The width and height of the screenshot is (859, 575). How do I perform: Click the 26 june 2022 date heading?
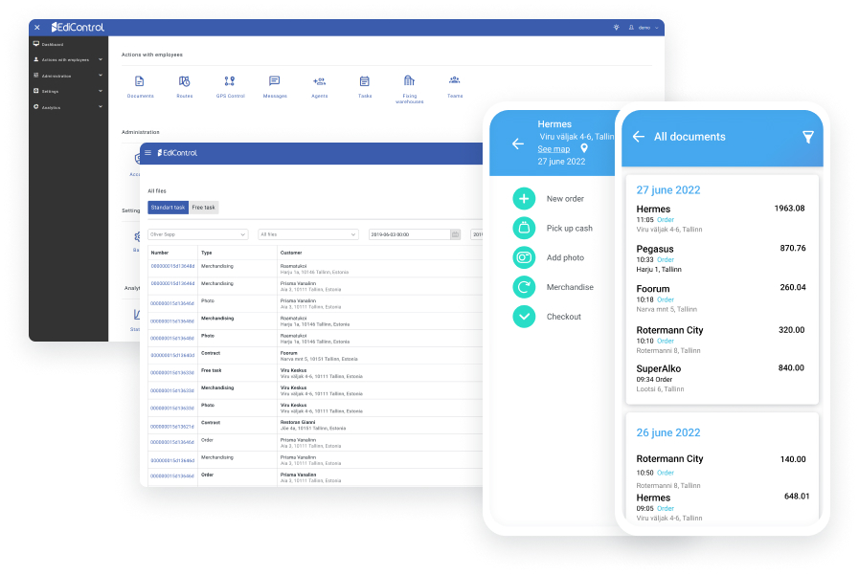pos(667,432)
